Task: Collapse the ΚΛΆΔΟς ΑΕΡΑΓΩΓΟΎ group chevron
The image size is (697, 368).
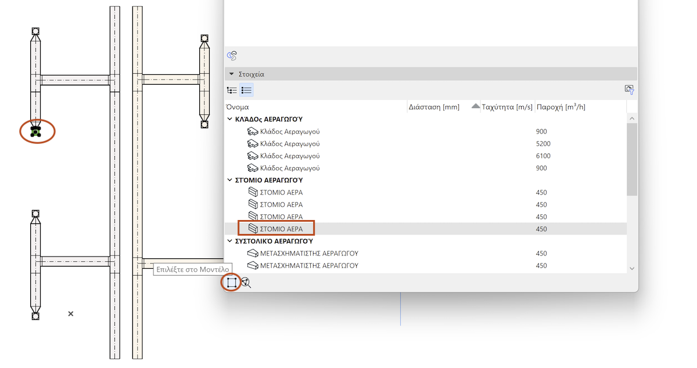Action: coord(230,120)
